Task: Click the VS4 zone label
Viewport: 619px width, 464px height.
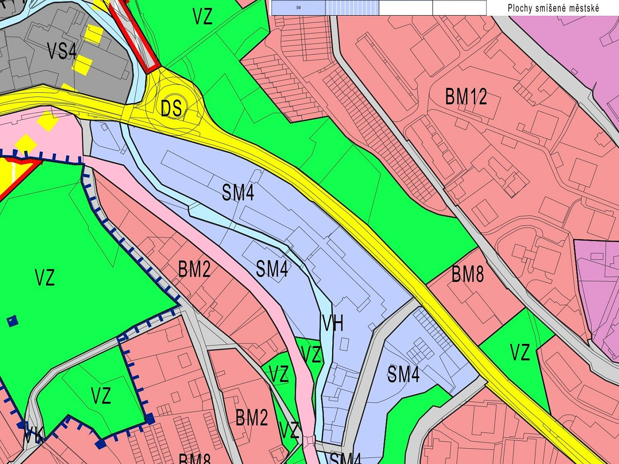Action: tap(62, 51)
